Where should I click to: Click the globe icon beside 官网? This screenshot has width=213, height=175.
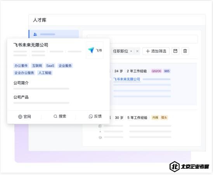point(20,117)
